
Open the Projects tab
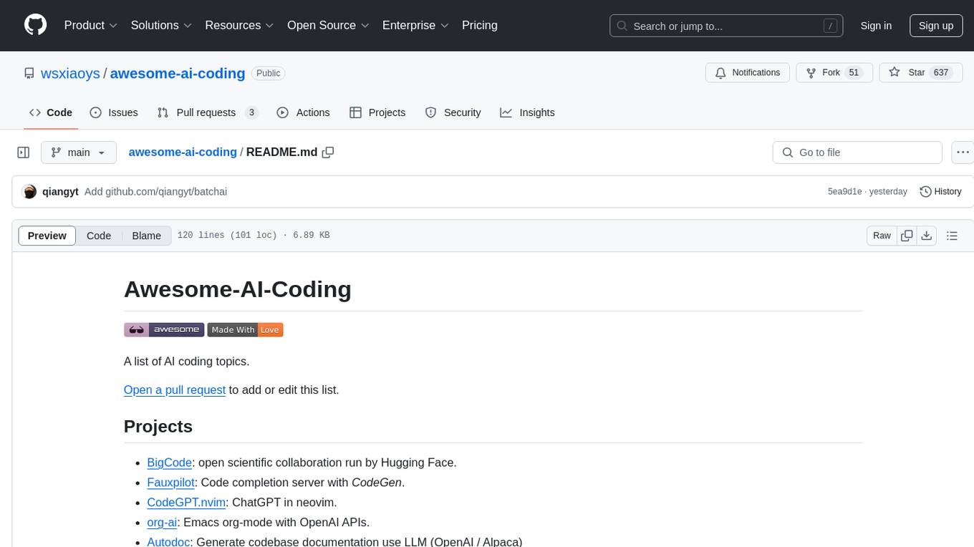pyautogui.click(x=377, y=112)
